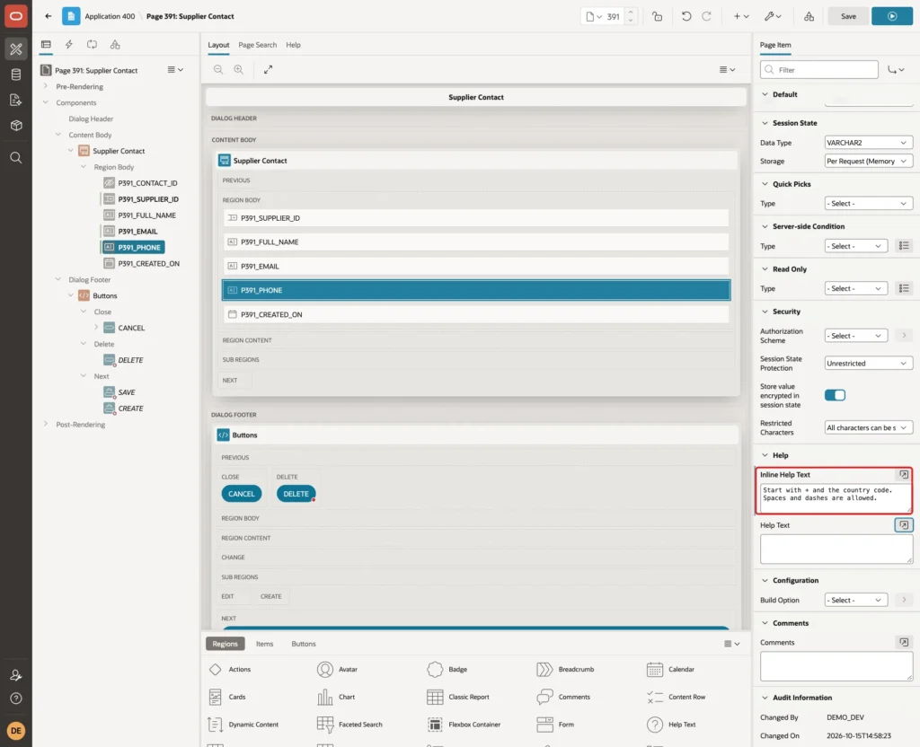Viewport: 920px width, 747px height.
Task: Open code editor for Help Text
Action: [x=904, y=524]
